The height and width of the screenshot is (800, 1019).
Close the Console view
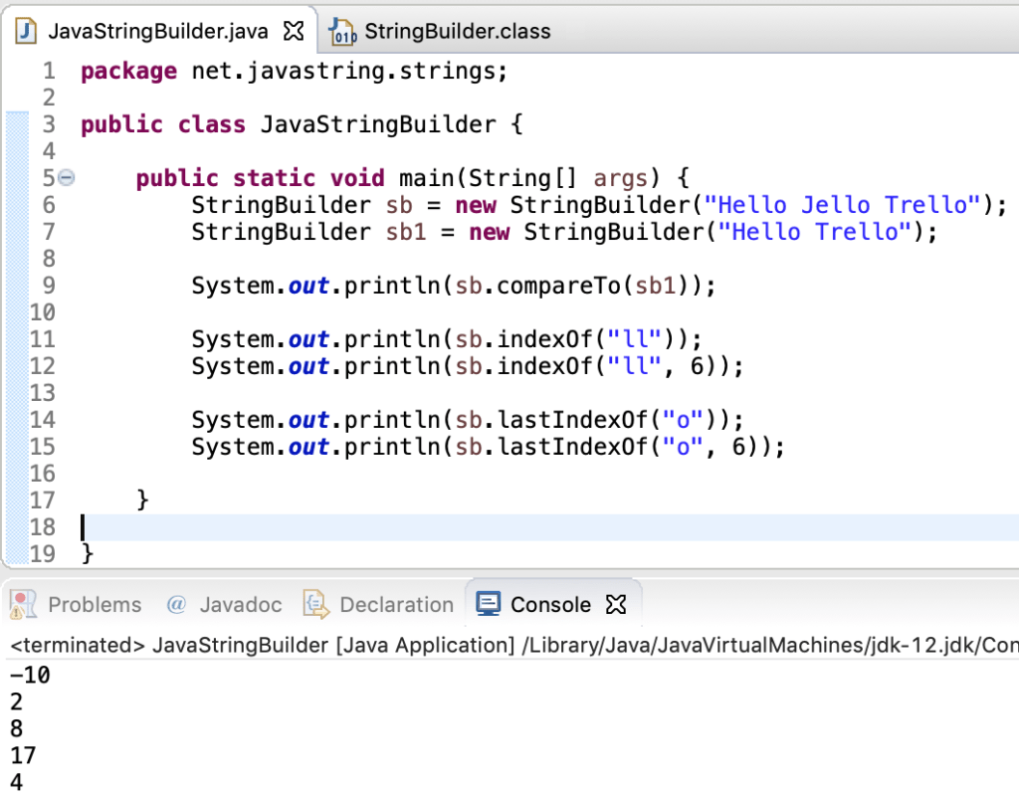tap(615, 603)
